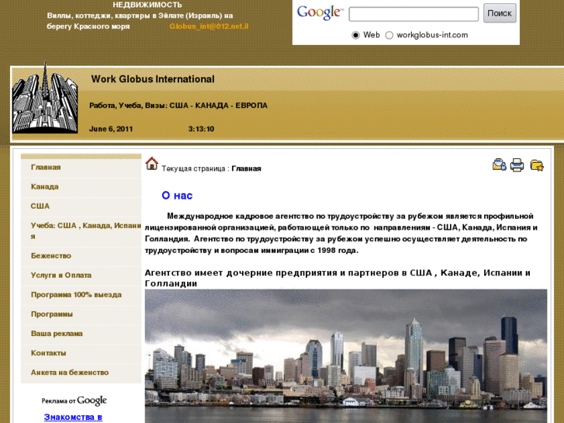Click the add to favorites folder icon
The width and height of the screenshot is (564, 423).
537,165
